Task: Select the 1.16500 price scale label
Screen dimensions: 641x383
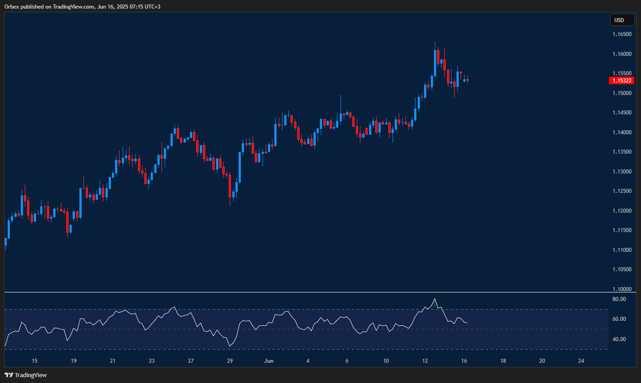Action: click(x=622, y=34)
